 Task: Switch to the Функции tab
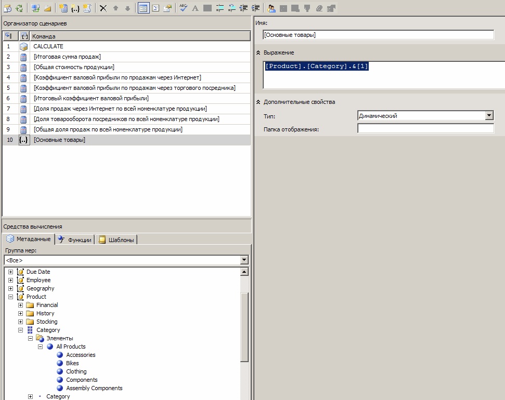click(75, 239)
